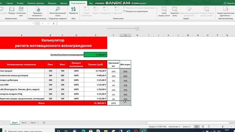The width and height of the screenshot is (235, 132).
Task: Click the Итого total row label
Action: pos(42,103)
